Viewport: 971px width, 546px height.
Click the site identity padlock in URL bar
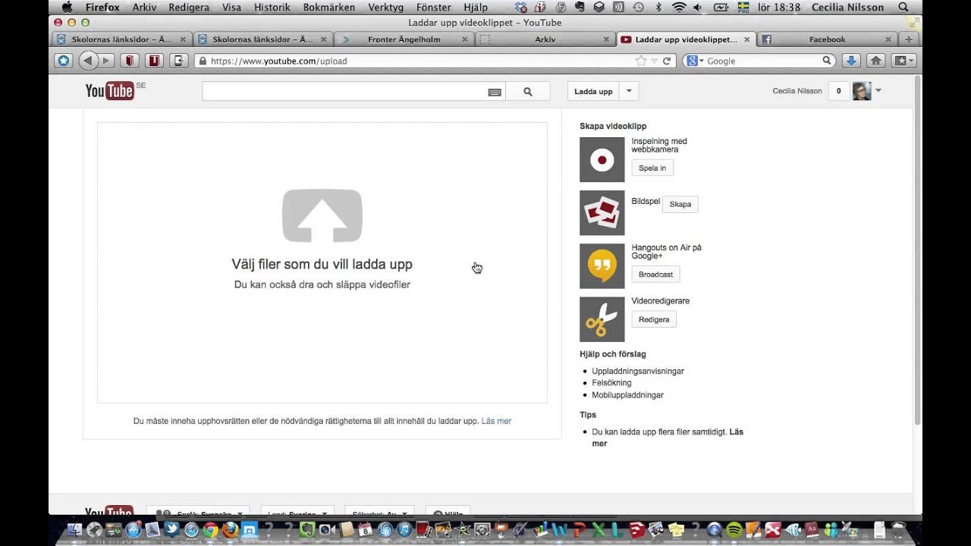coord(202,61)
